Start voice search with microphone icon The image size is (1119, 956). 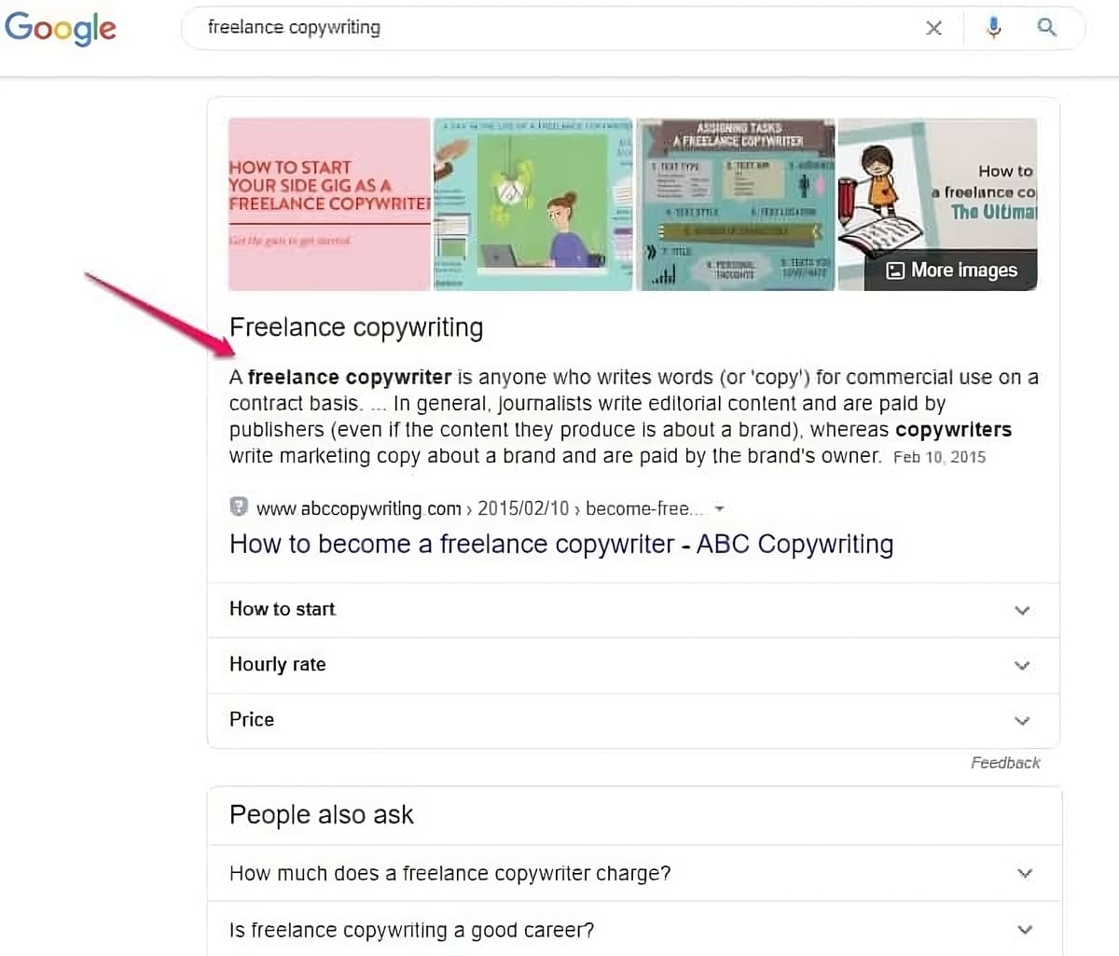[x=993, y=28]
